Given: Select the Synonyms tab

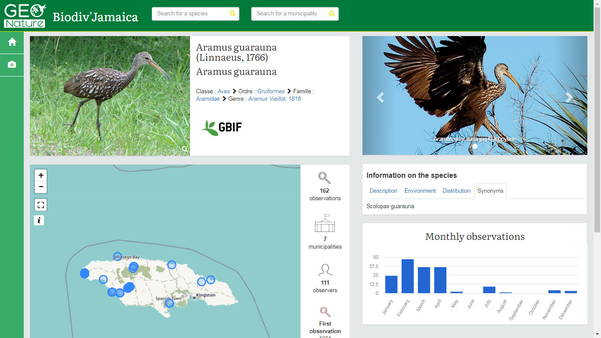Looking at the screenshot, I should (x=490, y=191).
